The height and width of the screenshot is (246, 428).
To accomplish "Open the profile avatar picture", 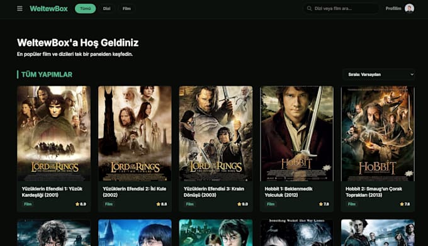I will coord(409,8).
